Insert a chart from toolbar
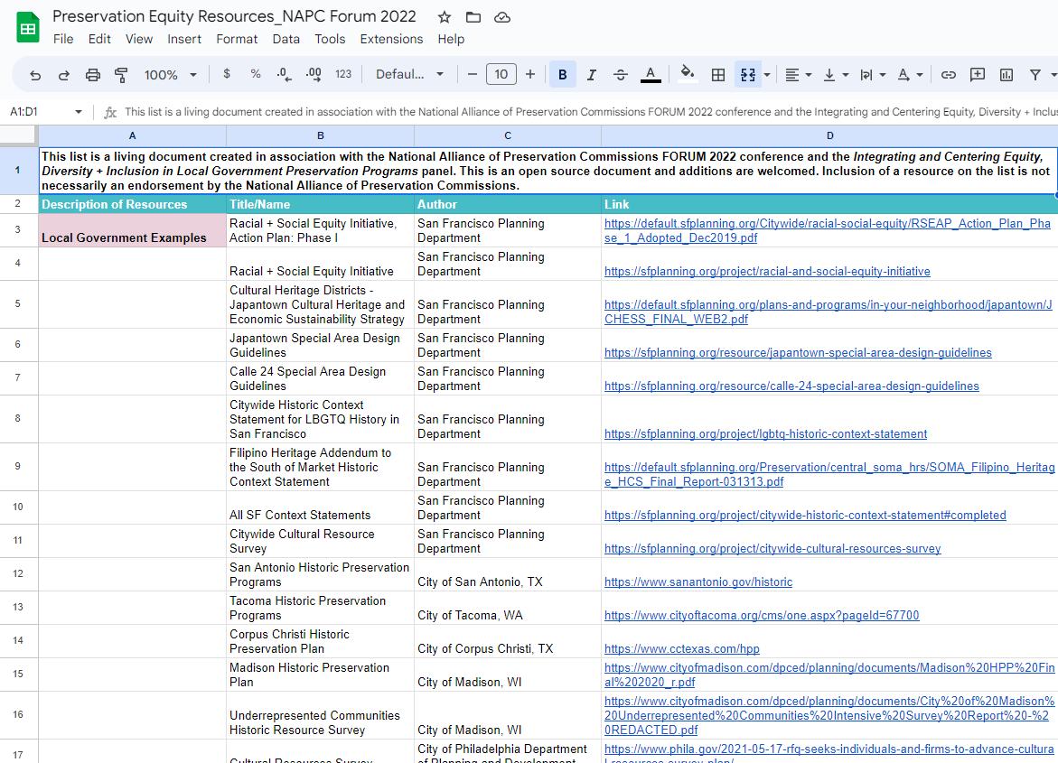Viewport: 1058px width, 763px height. coord(1006,75)
